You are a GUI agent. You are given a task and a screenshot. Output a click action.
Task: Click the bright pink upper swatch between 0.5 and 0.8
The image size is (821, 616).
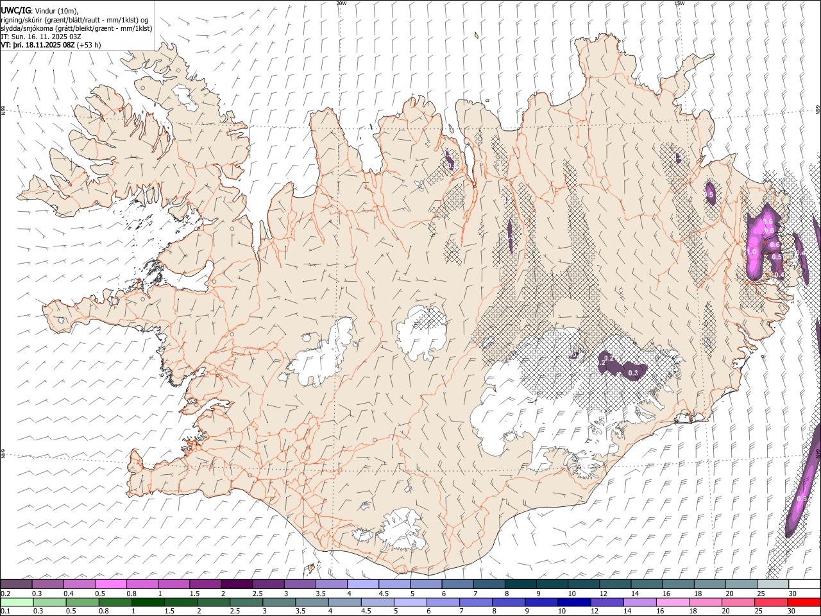pos(111,584)
